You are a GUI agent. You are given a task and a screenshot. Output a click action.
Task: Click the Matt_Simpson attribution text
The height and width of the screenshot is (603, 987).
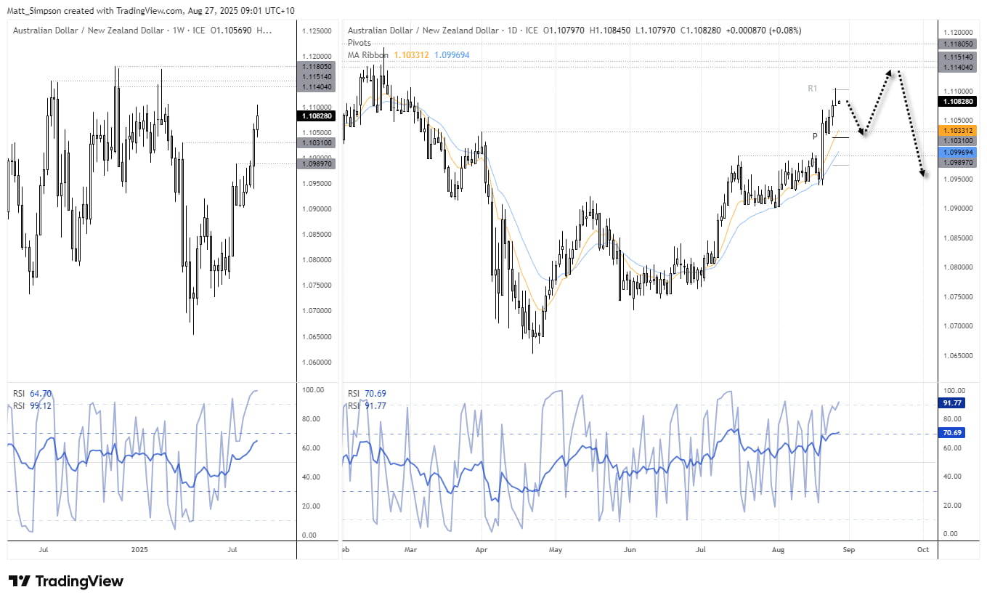pos(32,11)
